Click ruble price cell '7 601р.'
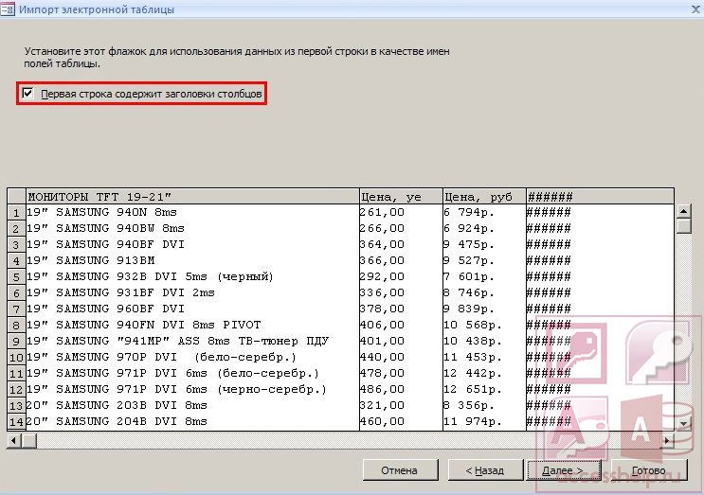The width and height of the screenshot is (704, 495). coord(484,277)
